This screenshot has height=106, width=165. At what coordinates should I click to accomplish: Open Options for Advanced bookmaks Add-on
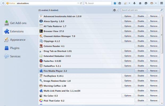click(128, 16)
